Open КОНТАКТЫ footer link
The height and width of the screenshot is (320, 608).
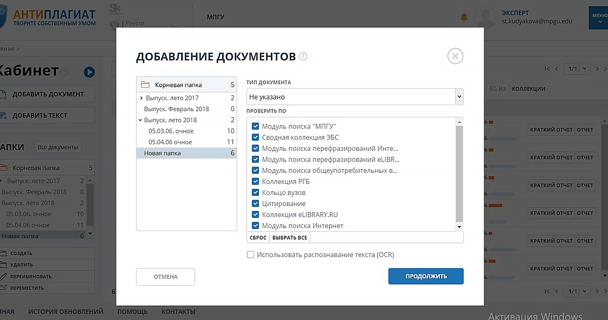pyautogui.click(x=178, y=311)
